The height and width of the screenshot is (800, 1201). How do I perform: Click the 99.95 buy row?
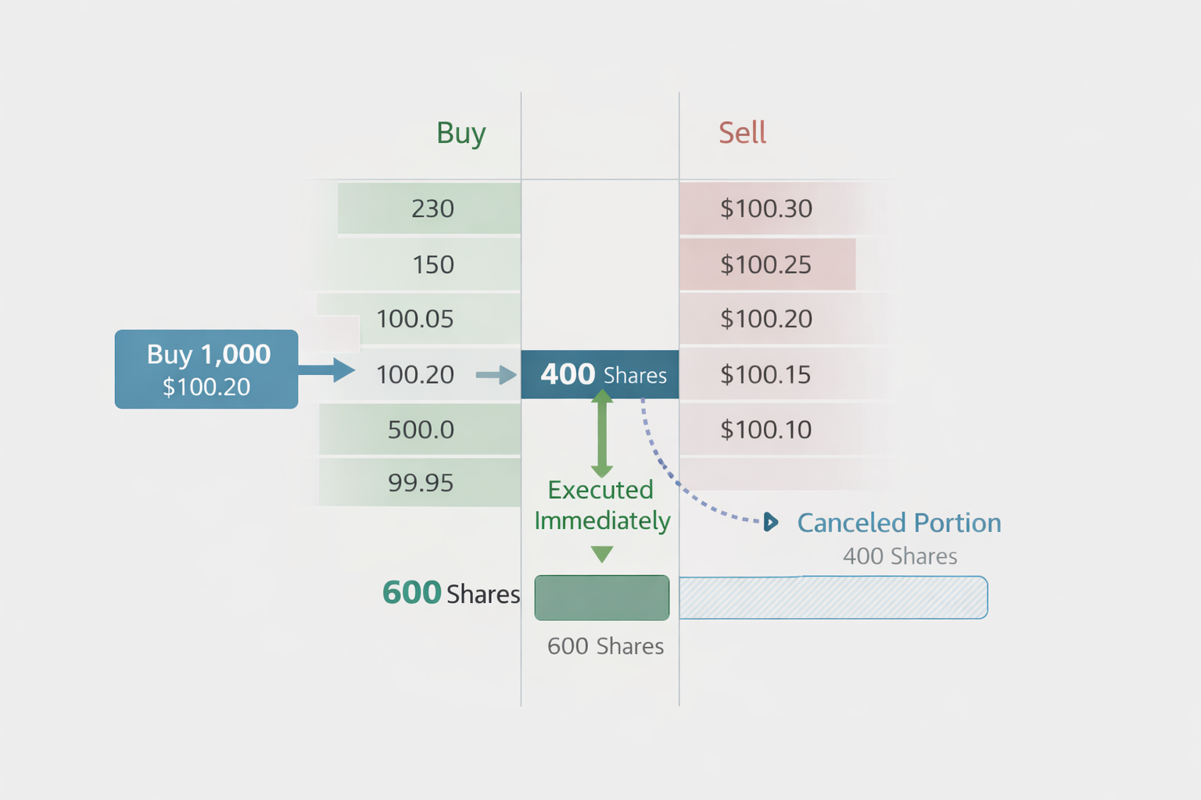[x=421, y=483]
